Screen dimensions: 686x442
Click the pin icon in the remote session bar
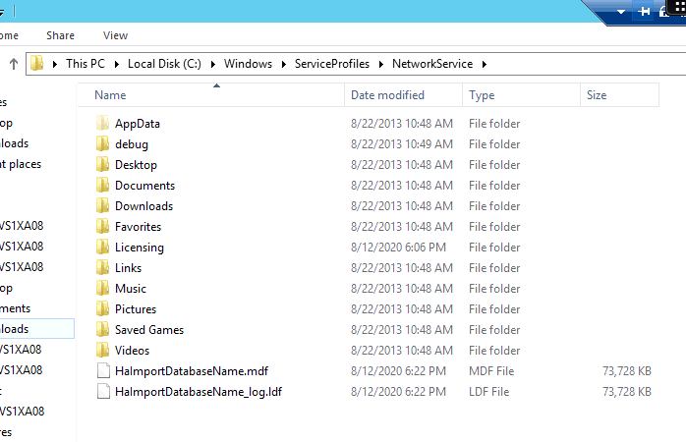(x=644, y=12)
